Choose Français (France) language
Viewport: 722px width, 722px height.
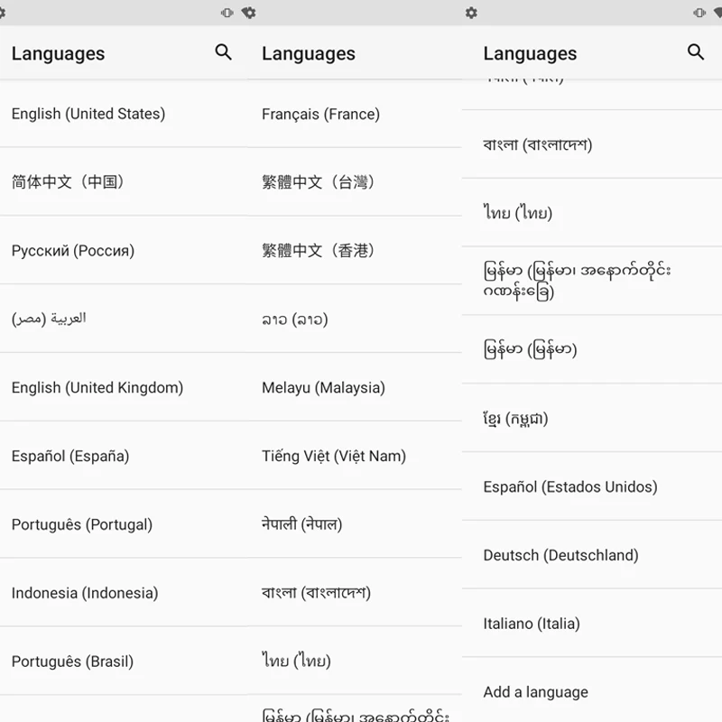(355, 114)
